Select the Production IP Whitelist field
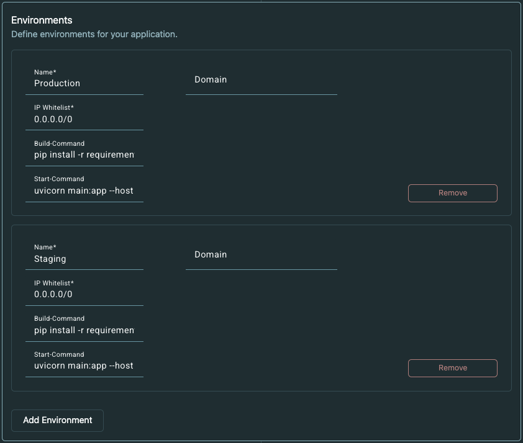Screen dimensions: 523x443 [x=84, y=119]
